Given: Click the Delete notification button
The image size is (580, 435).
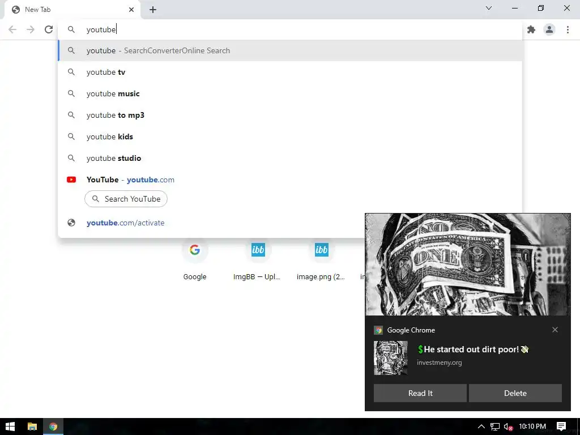Looking at the screenshot, I should [515, 393].
